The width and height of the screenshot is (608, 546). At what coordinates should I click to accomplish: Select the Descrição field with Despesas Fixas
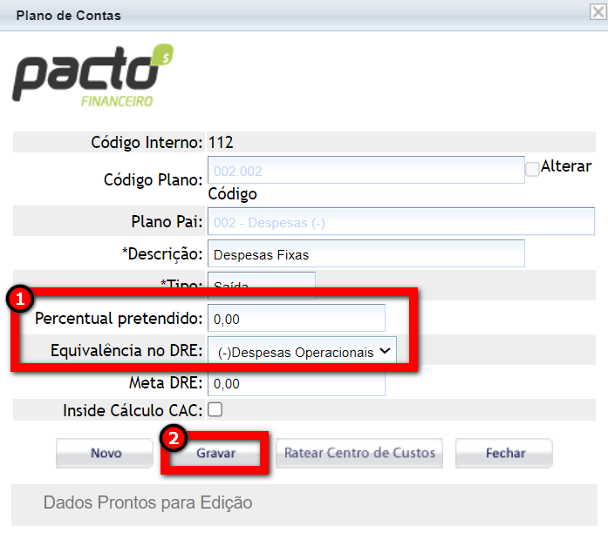pyautogui.click(x=365, y=254)
